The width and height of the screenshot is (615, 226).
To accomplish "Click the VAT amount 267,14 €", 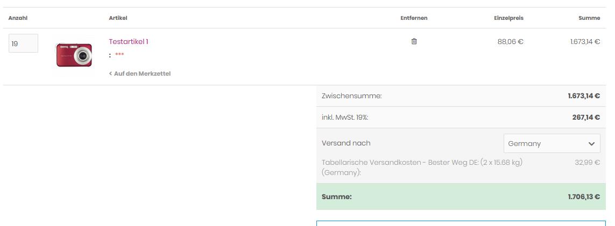I will point(586,118).
